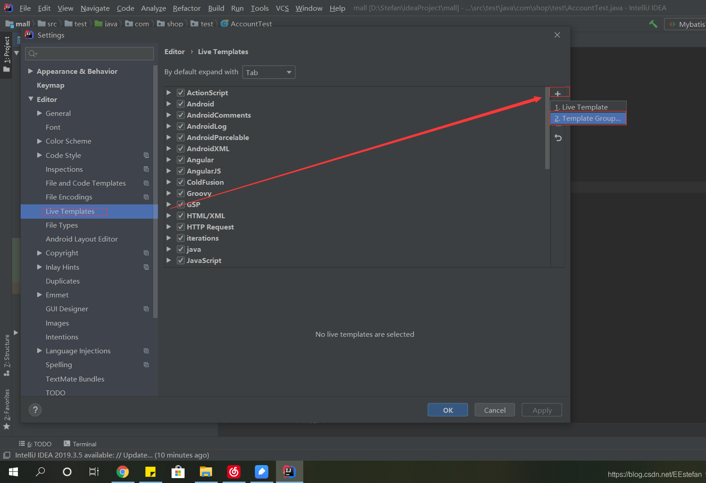Disable the Angular template group

[181, 160]
